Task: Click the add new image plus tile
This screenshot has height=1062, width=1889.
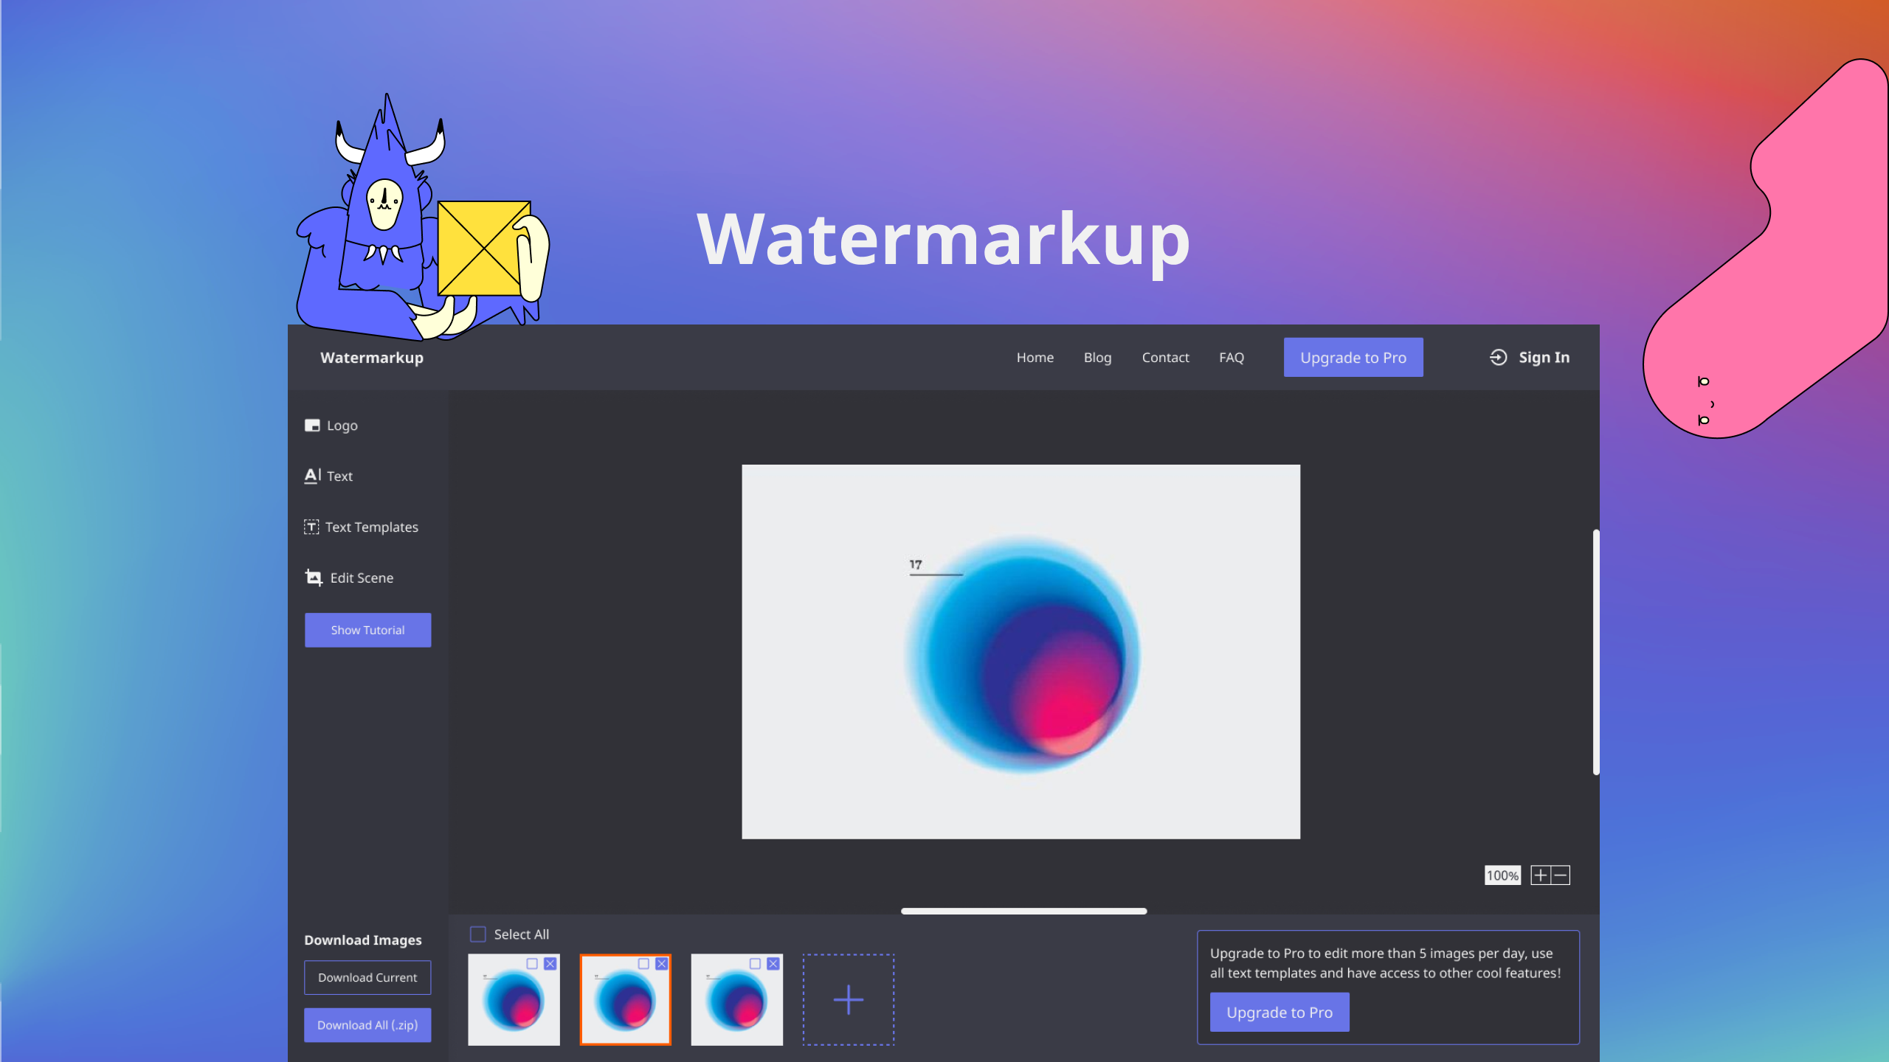Action: pyautogui.click(x=848, y=999)
